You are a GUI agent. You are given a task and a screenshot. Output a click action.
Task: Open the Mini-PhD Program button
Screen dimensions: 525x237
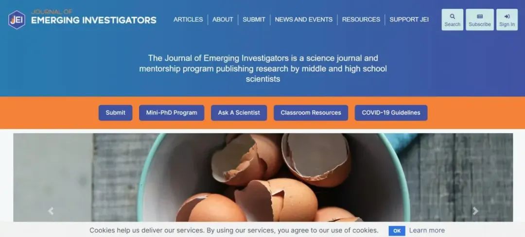(172, 113)
